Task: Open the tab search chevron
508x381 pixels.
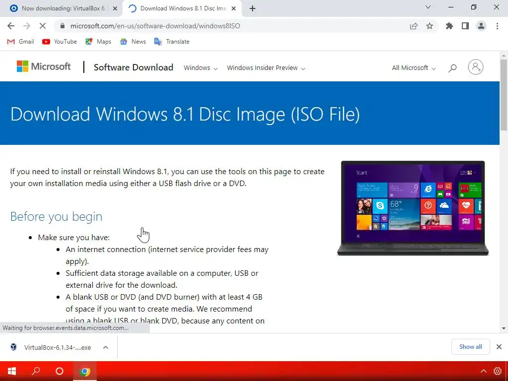Action: coord(428,7)
